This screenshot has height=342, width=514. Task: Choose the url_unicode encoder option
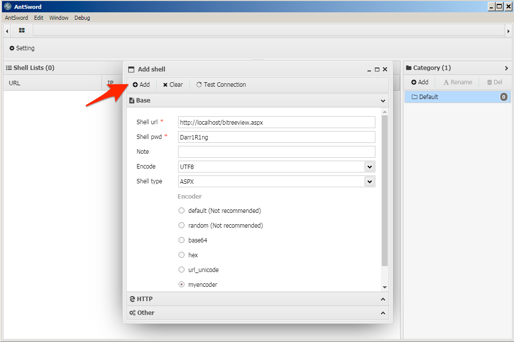click(x=181, y=269)
